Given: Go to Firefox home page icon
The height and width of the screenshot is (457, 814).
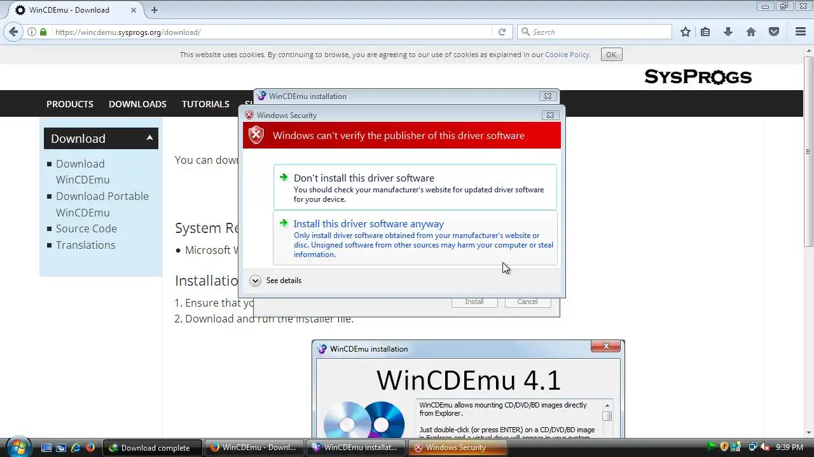Looking at the screenshot, I should click(751, 32).
